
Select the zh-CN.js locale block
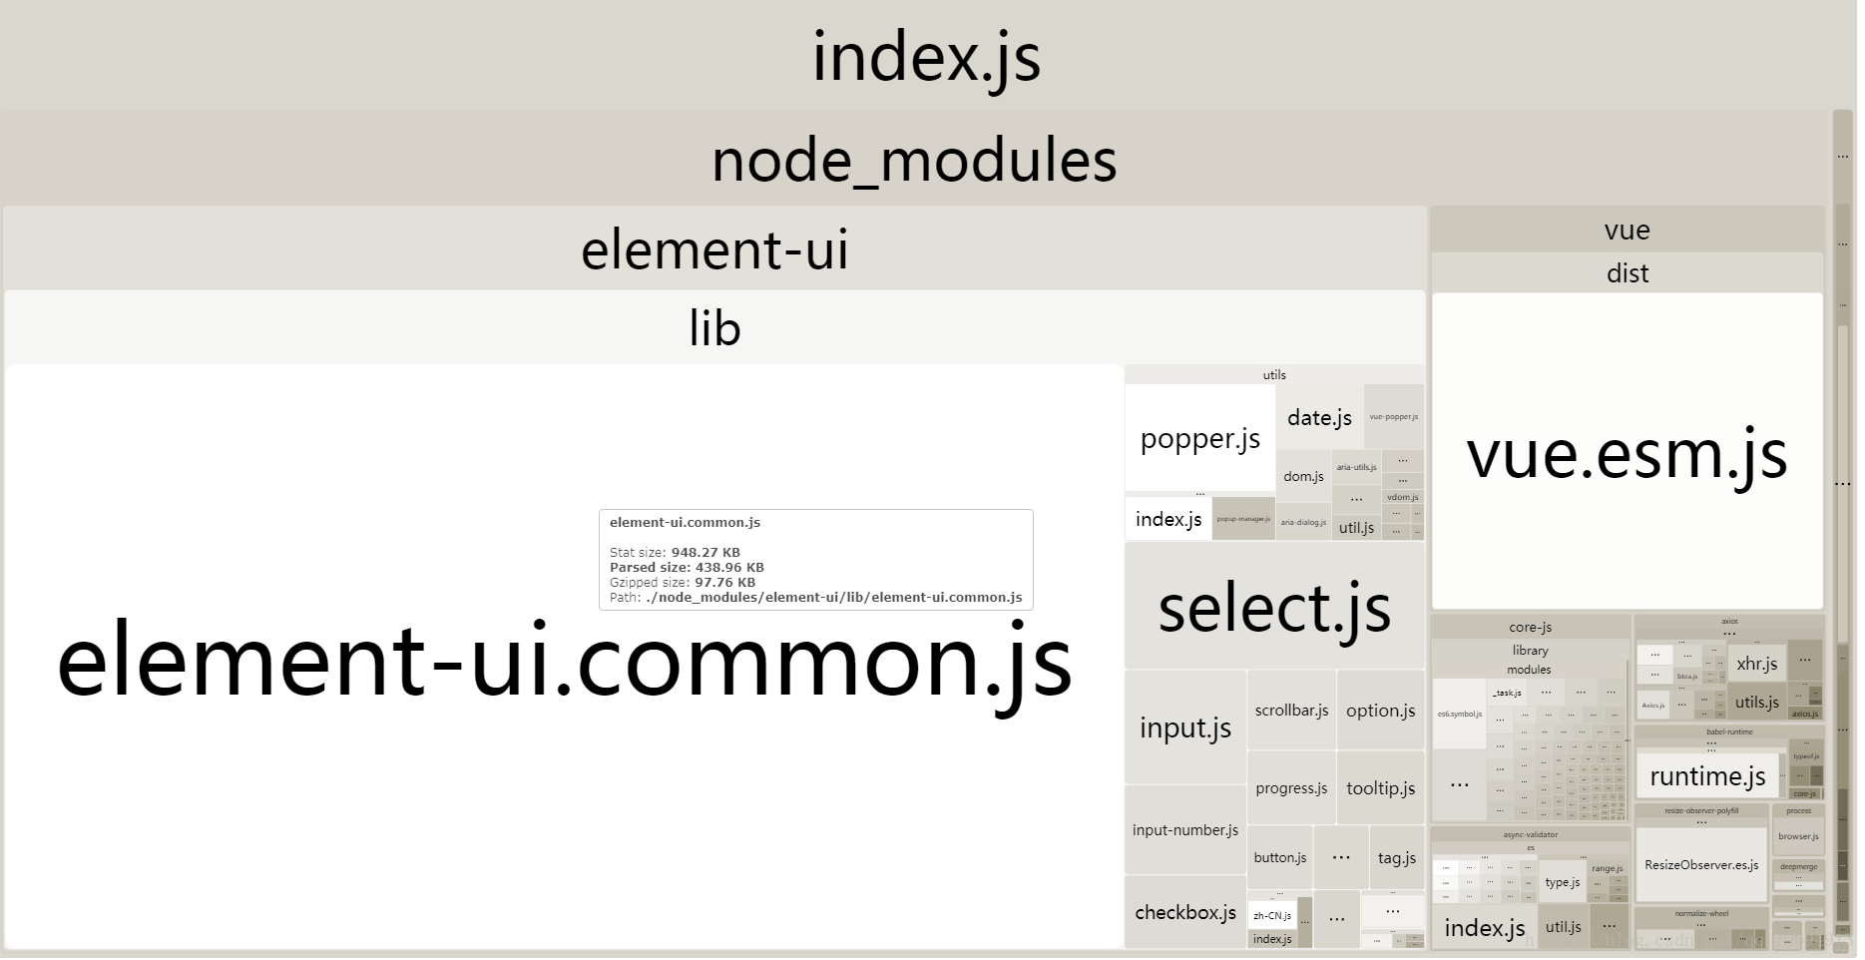pyautogui.click(x=1272, y=915)
